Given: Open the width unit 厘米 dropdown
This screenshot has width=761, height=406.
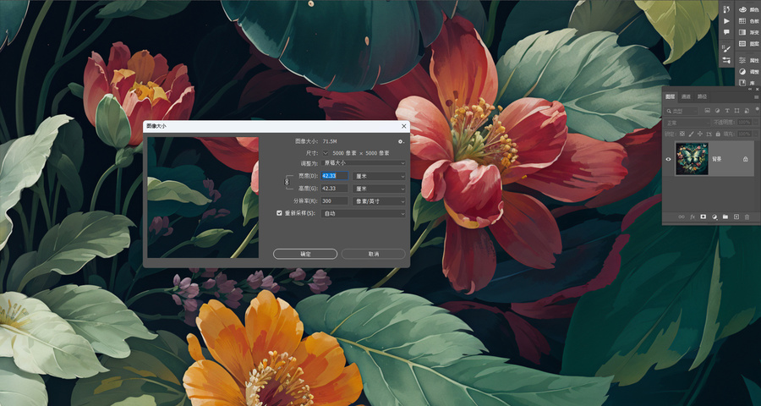Looking at the screenshot, I should 379,176.
